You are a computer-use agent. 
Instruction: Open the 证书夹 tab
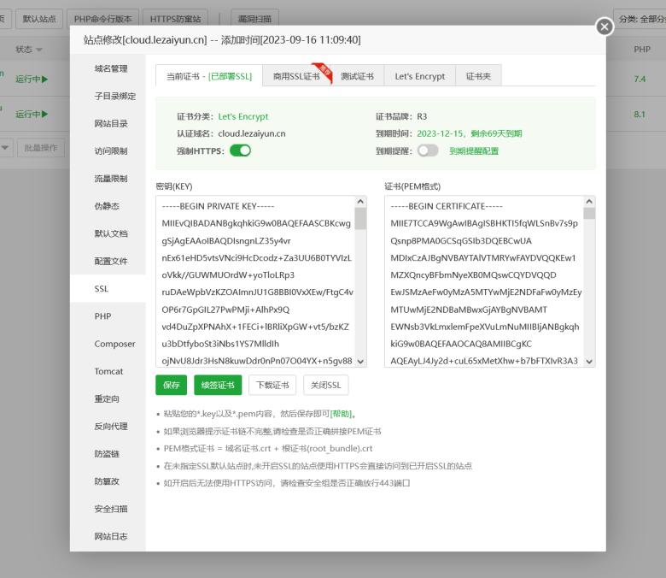point(478,76)
